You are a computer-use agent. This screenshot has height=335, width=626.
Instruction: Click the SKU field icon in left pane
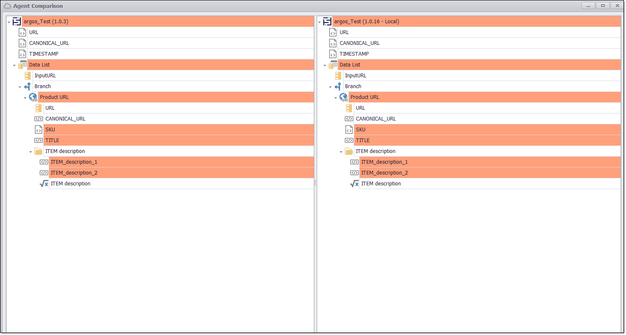pos(38,130)
